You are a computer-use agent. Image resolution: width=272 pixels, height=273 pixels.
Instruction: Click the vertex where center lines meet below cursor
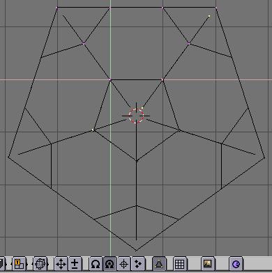pyautogui.click(x=137, y=161)
